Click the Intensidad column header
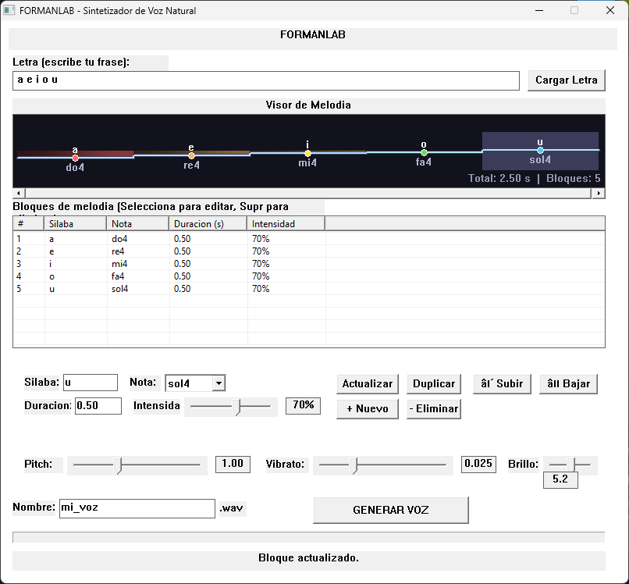The height and width of the screenshot is (584, 629). [x=286, y=223]
